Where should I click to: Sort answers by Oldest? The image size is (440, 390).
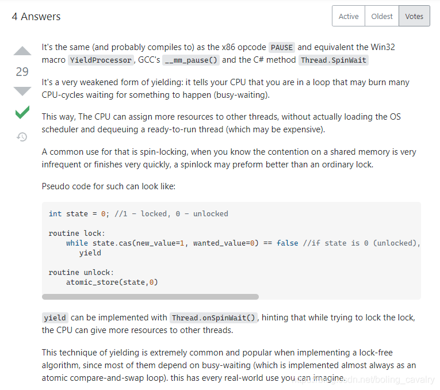pos(382,16)
